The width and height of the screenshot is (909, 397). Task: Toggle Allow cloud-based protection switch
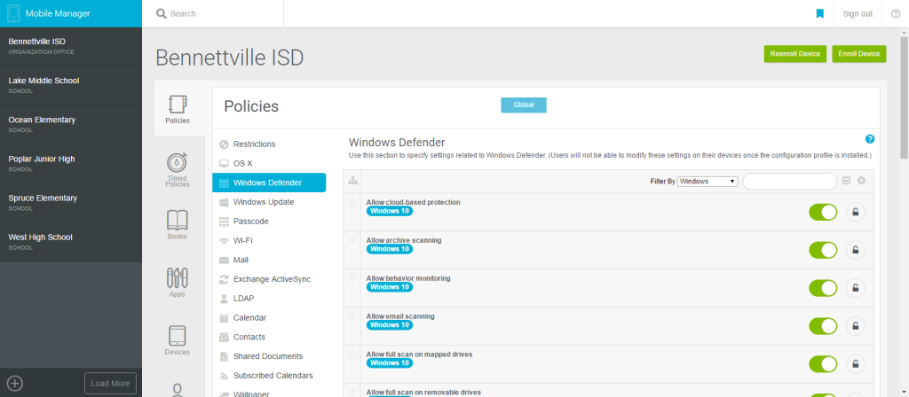[x=823, y=212]
